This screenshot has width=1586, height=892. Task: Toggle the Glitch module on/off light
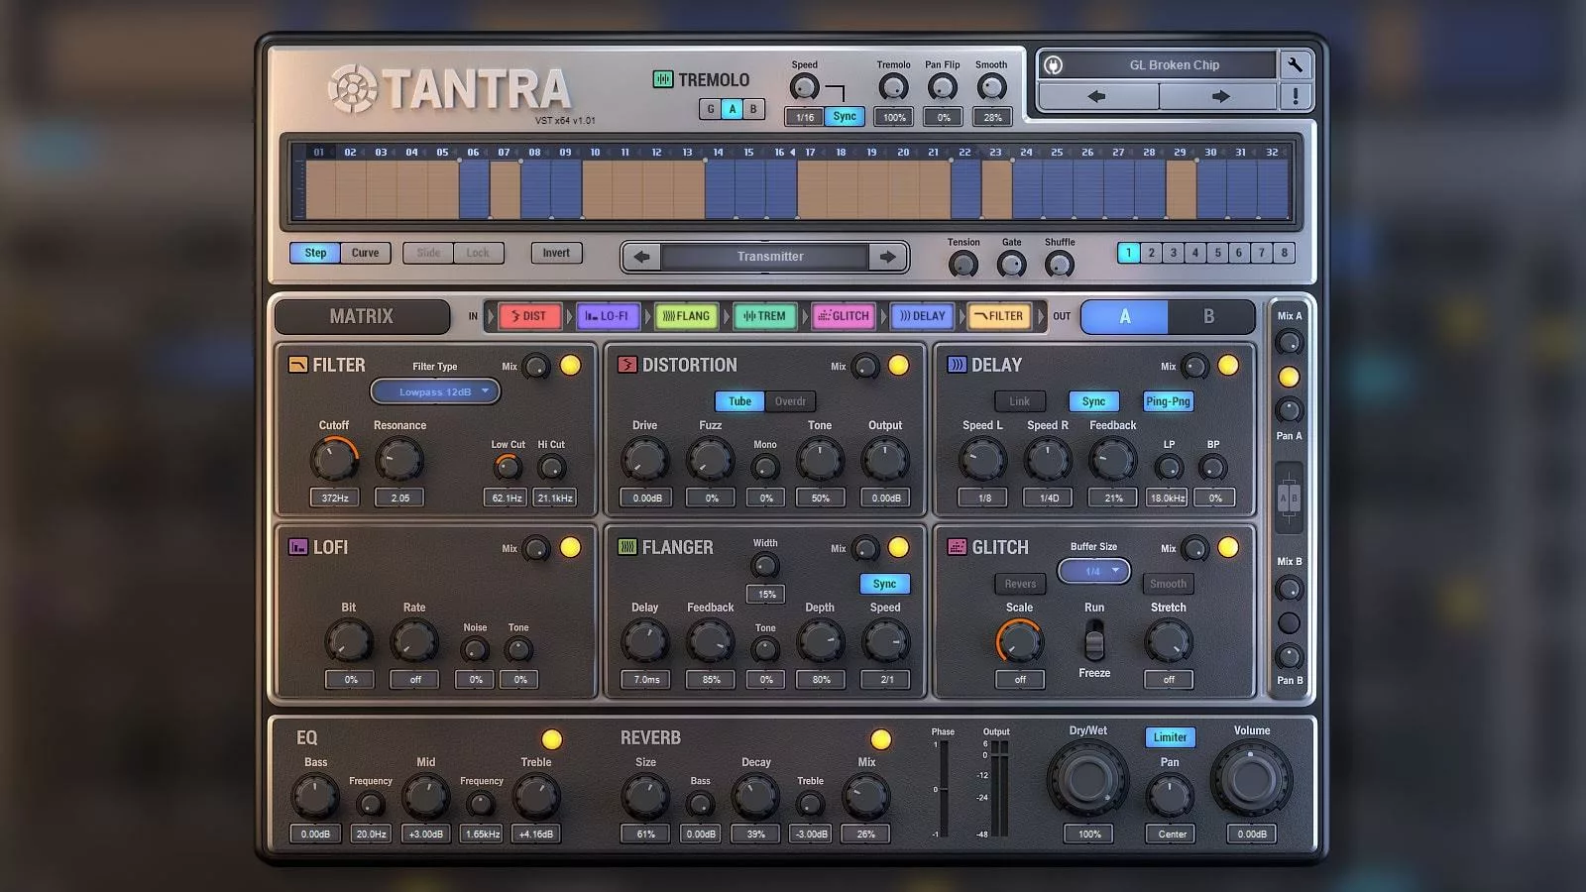[1227, 547]
